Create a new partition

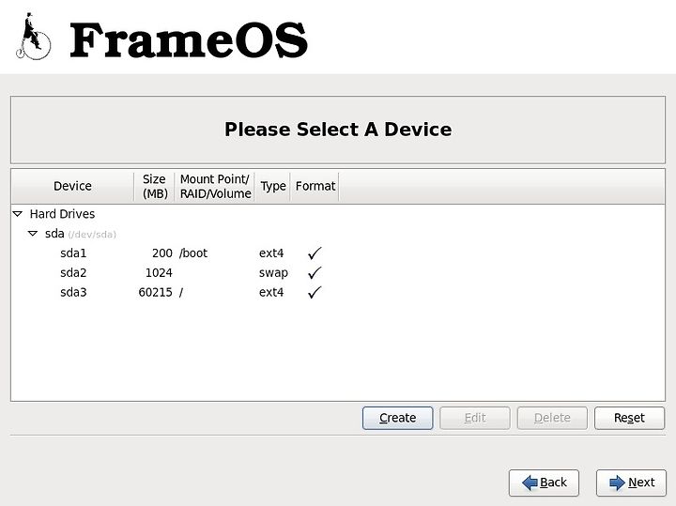click(x=397, y=418)
